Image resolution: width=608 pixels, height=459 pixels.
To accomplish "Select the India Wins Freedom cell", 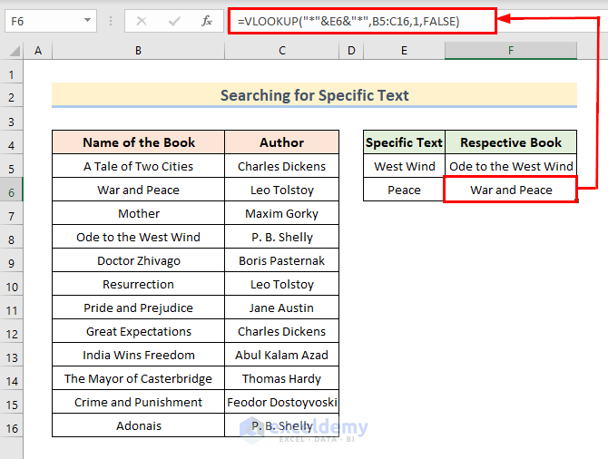I will [139, 355].
